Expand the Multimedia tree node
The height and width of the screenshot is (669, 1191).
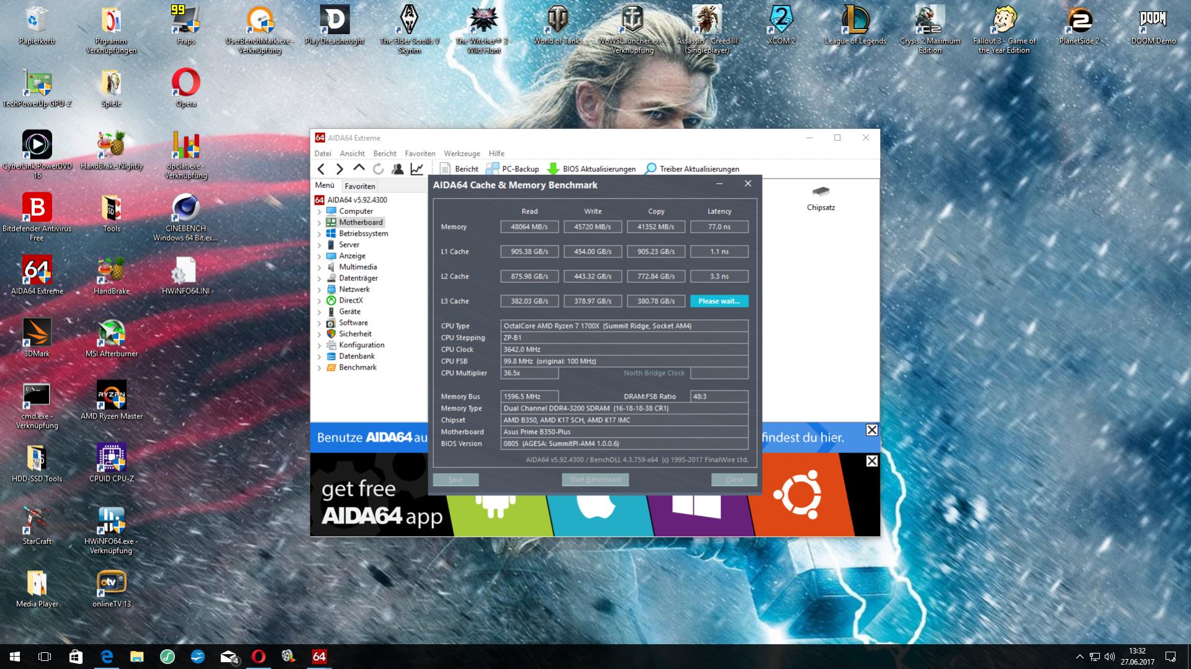click(319, 267)
